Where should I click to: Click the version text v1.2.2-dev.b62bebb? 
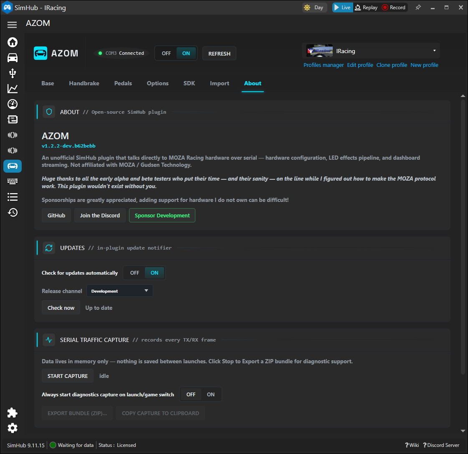coord(68,146)
